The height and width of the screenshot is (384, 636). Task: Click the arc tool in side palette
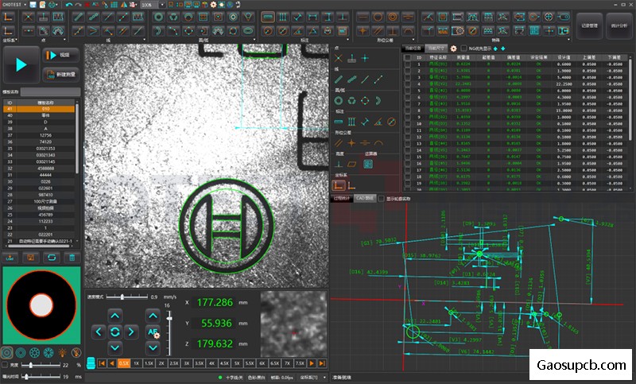tap(378, 100)
